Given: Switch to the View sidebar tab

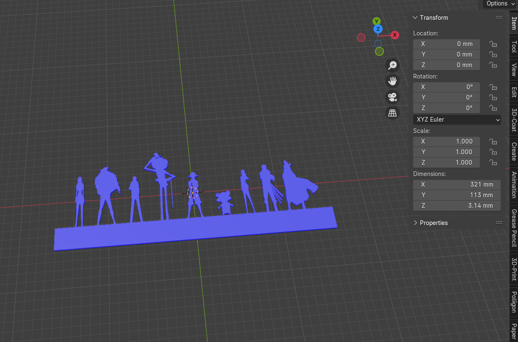Looking at the screenshot, I should (x=514, y=70).
